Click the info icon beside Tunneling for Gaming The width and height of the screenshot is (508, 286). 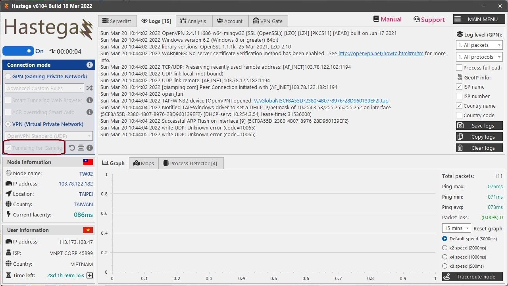90,148
